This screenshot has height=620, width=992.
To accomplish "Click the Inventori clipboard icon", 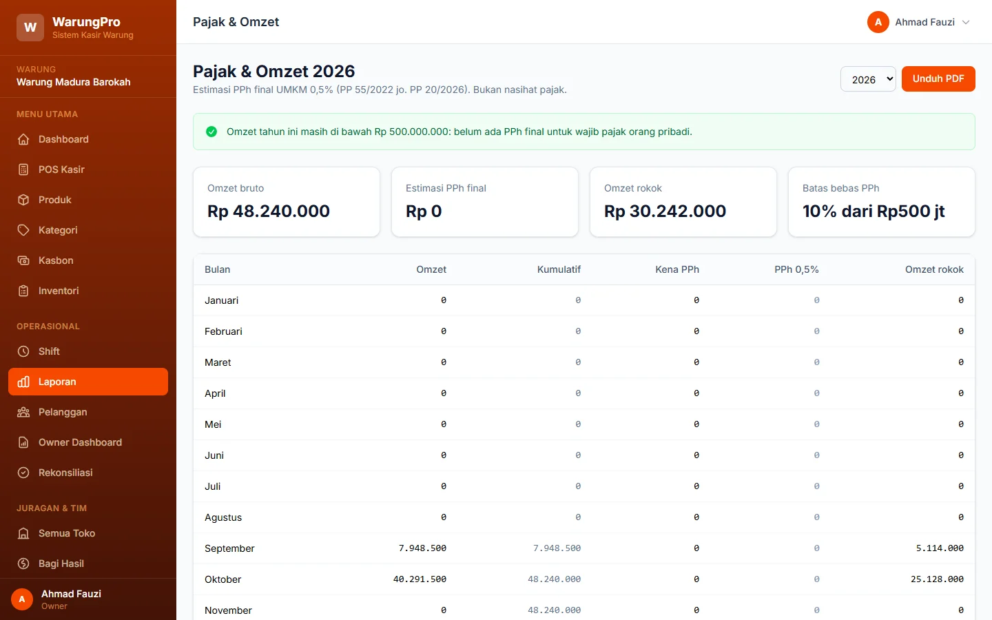I will 23,291.
